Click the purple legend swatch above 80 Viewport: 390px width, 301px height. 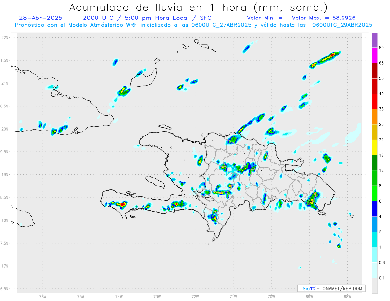coord(375,40)
